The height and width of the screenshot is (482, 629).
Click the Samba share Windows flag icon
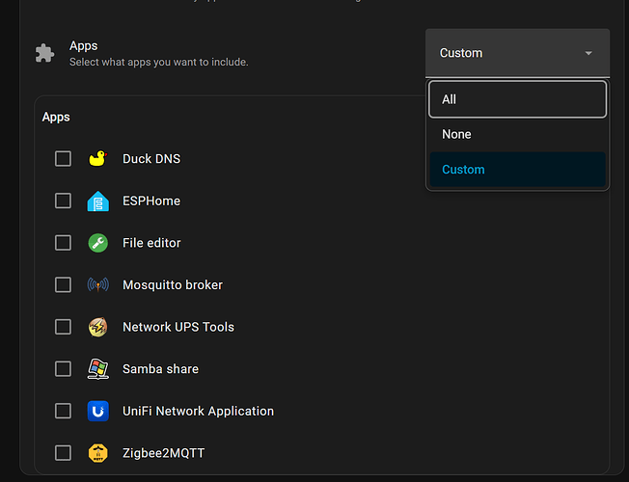[97, 369]
